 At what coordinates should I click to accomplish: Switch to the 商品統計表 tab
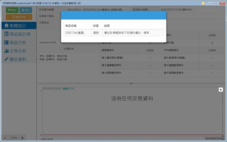click(x=18, y=34)
